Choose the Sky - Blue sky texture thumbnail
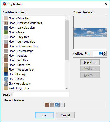Screen dimensions: 110x122 (x=6, y=74)
